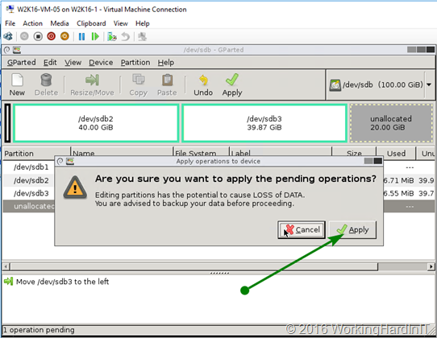Click the horizontal scrollbar right arrow
Screen dimensions: 437x338
tap(431, 266)
